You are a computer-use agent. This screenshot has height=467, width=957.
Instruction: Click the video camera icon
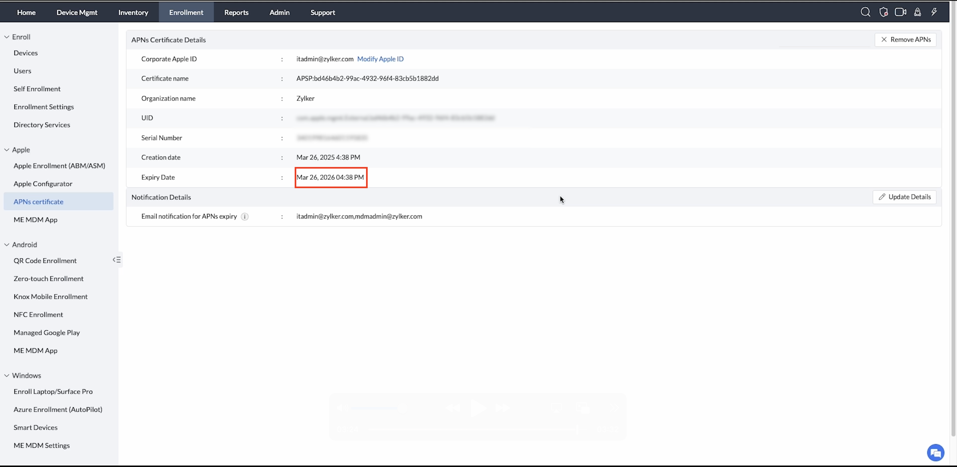900,12
